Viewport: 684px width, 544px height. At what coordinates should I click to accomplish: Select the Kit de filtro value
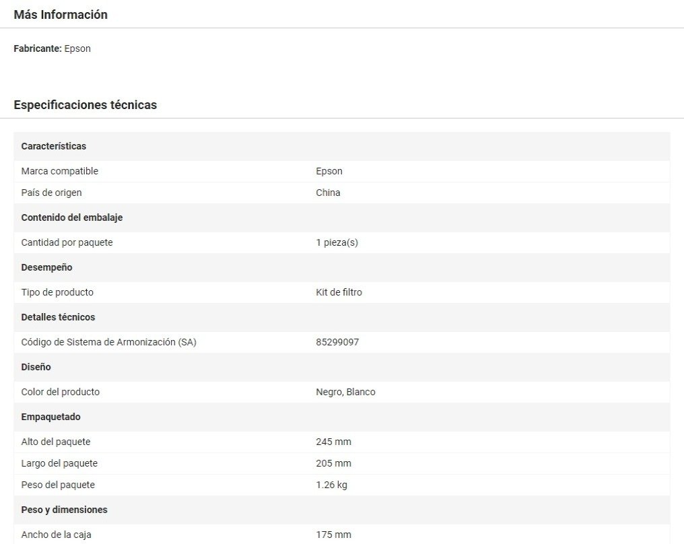[x=339, y=292]
